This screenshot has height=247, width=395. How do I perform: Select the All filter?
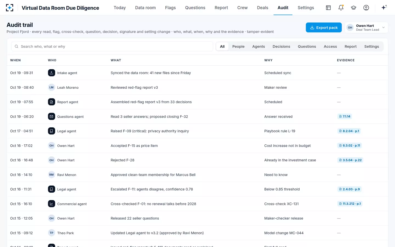[x=222, y=46]
